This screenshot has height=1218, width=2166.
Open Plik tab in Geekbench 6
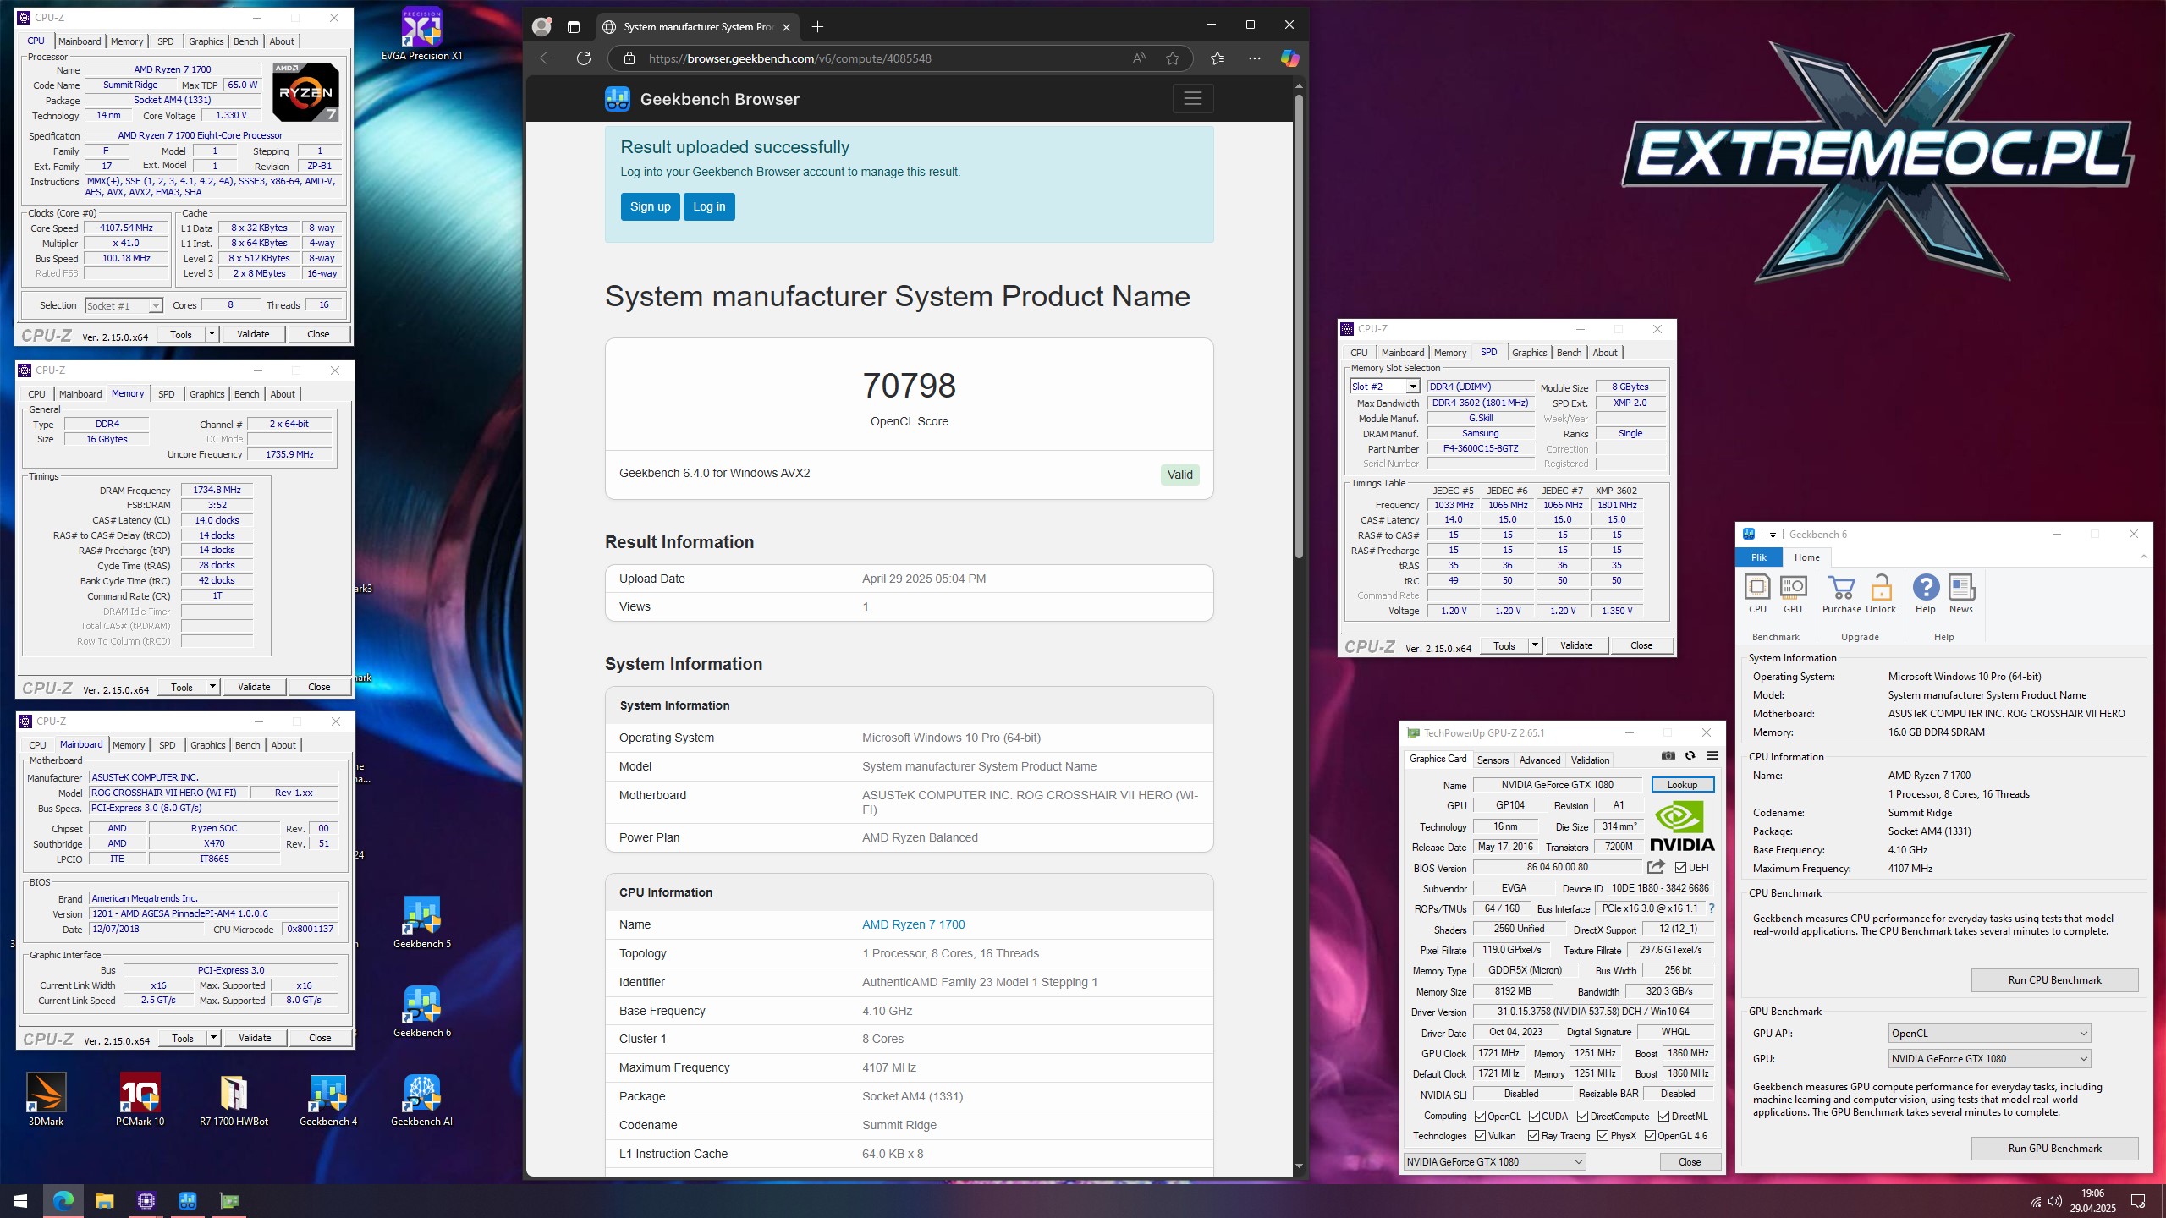click(x=1758, y=557)
